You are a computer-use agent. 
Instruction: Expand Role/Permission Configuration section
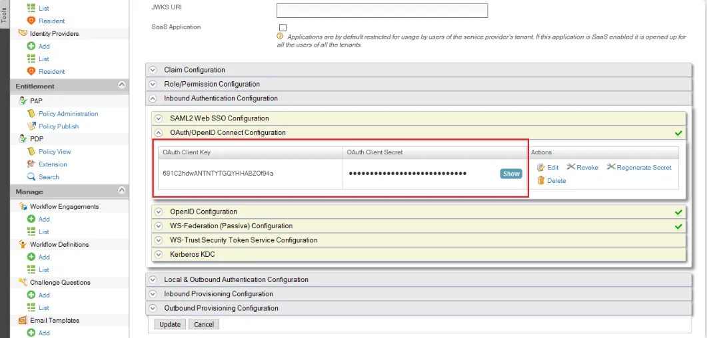pyautogui.click(x=418, y=84)
